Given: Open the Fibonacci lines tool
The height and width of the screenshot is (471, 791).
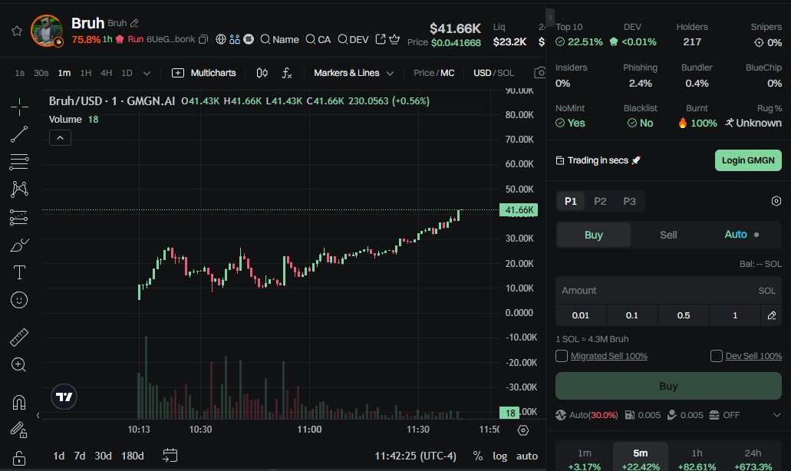Looking at the screenshot, I should (19, 162).
